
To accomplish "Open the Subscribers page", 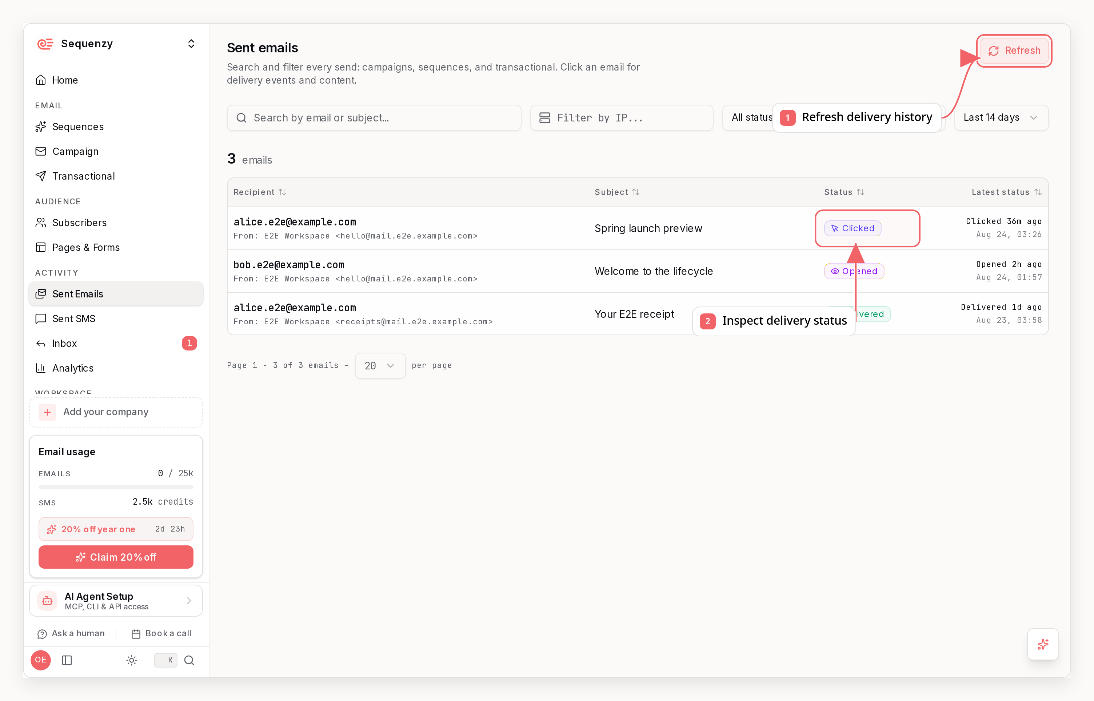I will click(x=116, y=223).
